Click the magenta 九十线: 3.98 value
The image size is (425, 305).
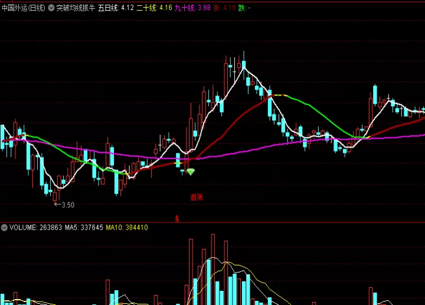pos(192,8)
